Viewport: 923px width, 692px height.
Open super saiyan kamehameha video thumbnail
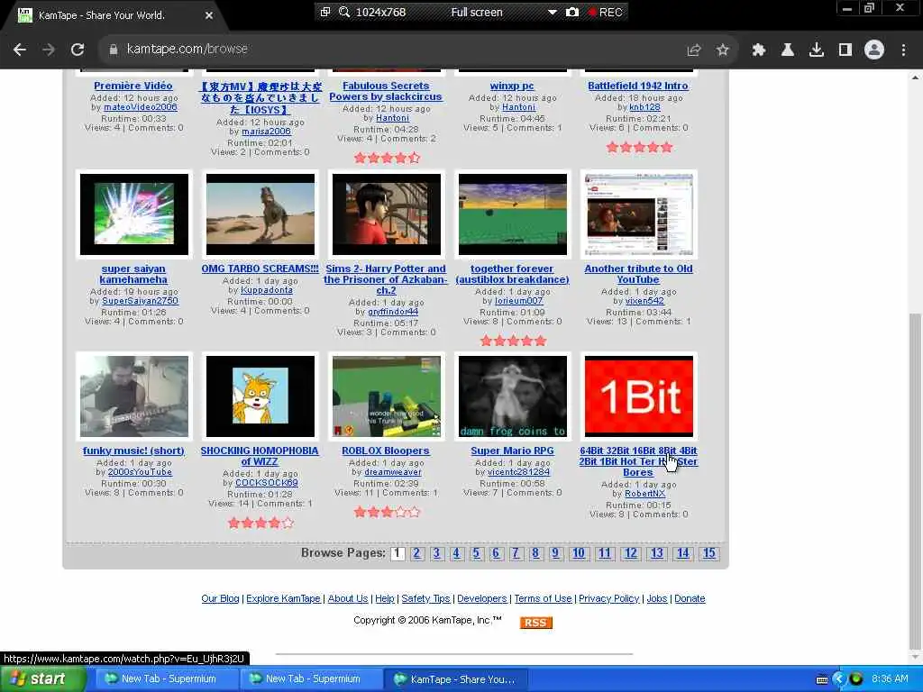coord(134,214)
